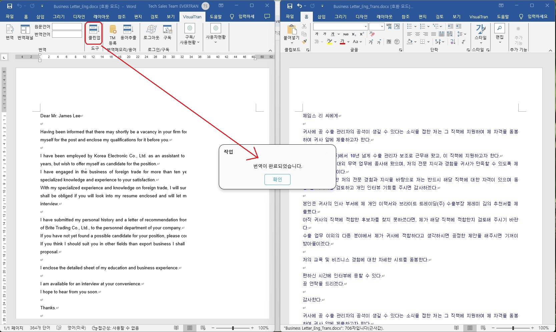The width and height of the screenshot is (556, 332).
Task: Align paragraph text to the right
Action: pyautogui.click(x=426, y=34)
